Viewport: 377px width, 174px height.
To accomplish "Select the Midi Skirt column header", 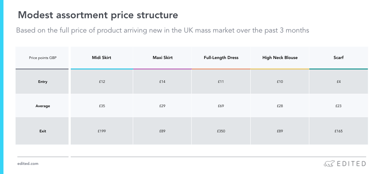I will tap(102, 58).
